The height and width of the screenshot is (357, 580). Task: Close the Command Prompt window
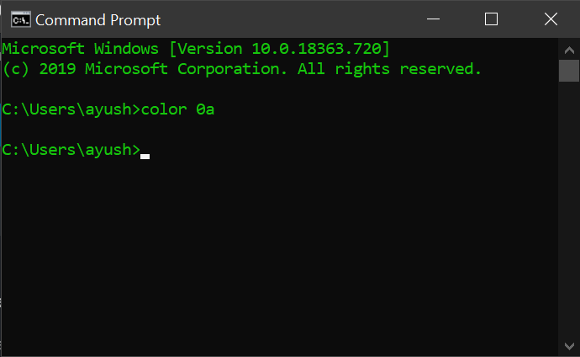tap(551, 19)
